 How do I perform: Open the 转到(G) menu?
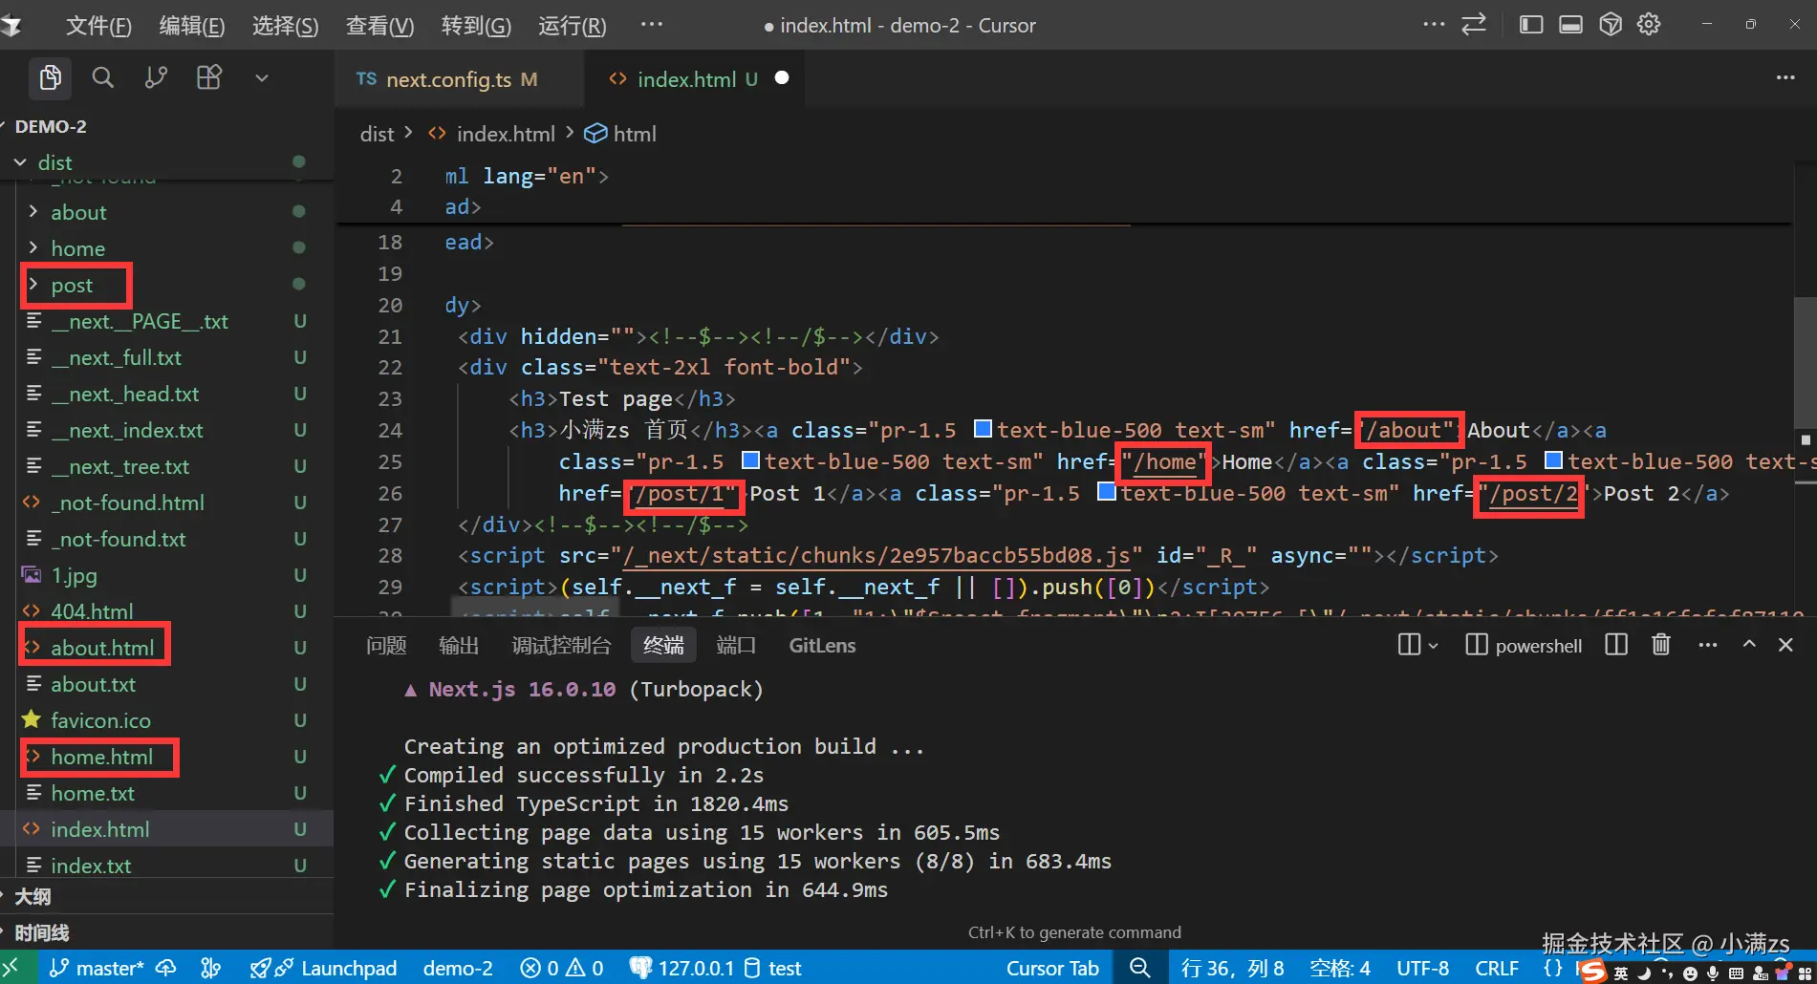(476, 26)
